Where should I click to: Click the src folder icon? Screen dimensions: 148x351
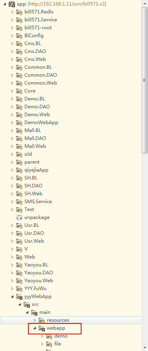click(27, 304)
